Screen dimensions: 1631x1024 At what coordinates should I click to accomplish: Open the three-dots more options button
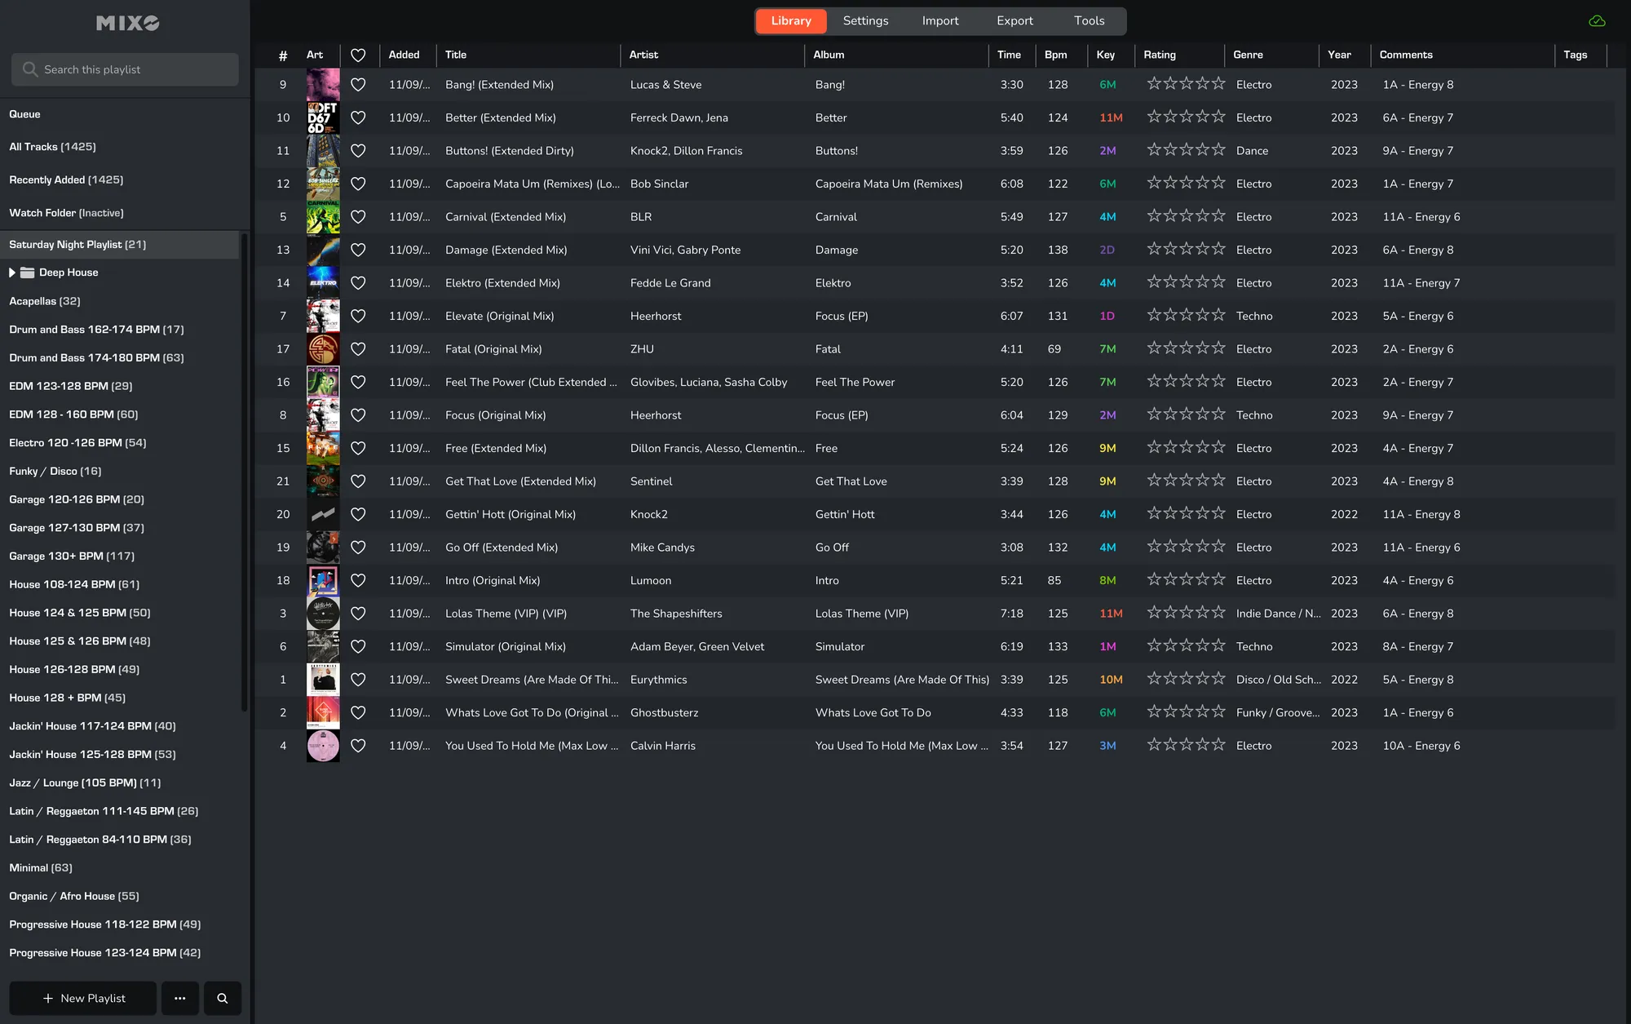click(180, 998)
